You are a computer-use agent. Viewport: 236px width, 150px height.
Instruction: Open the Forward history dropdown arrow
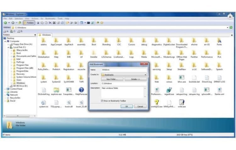pyautogui.click(x=17, y=23)
